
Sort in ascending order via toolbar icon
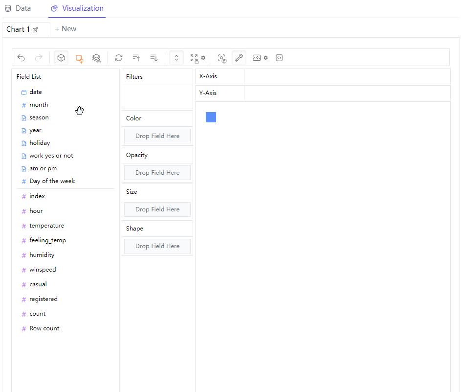(x=136, y=58)
